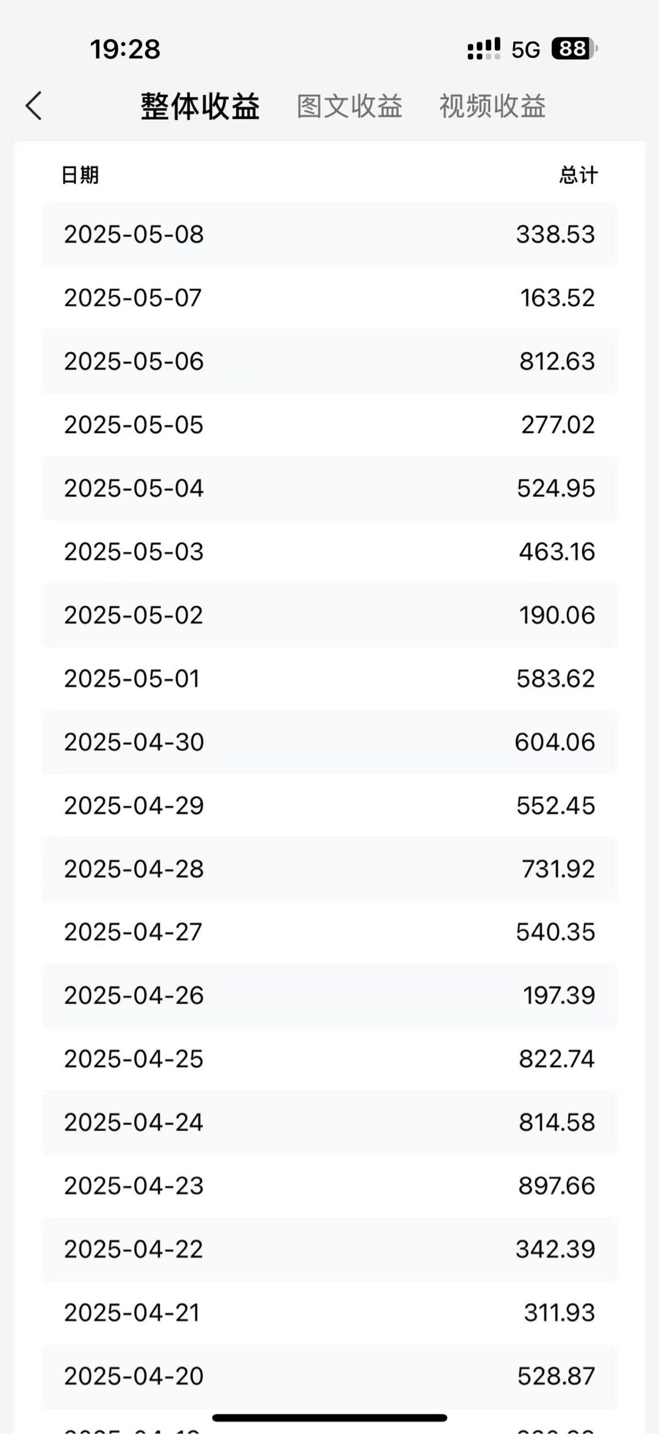The height and width of the screenshot is (1434, 659).
Task: Tap the 19:28 clock in status bar
Action: coord(125,49)
